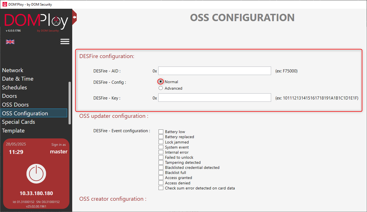Check the Check sum error checkbox
The height and width of the screenshot is (212, 367).
(x=161, y=188)
